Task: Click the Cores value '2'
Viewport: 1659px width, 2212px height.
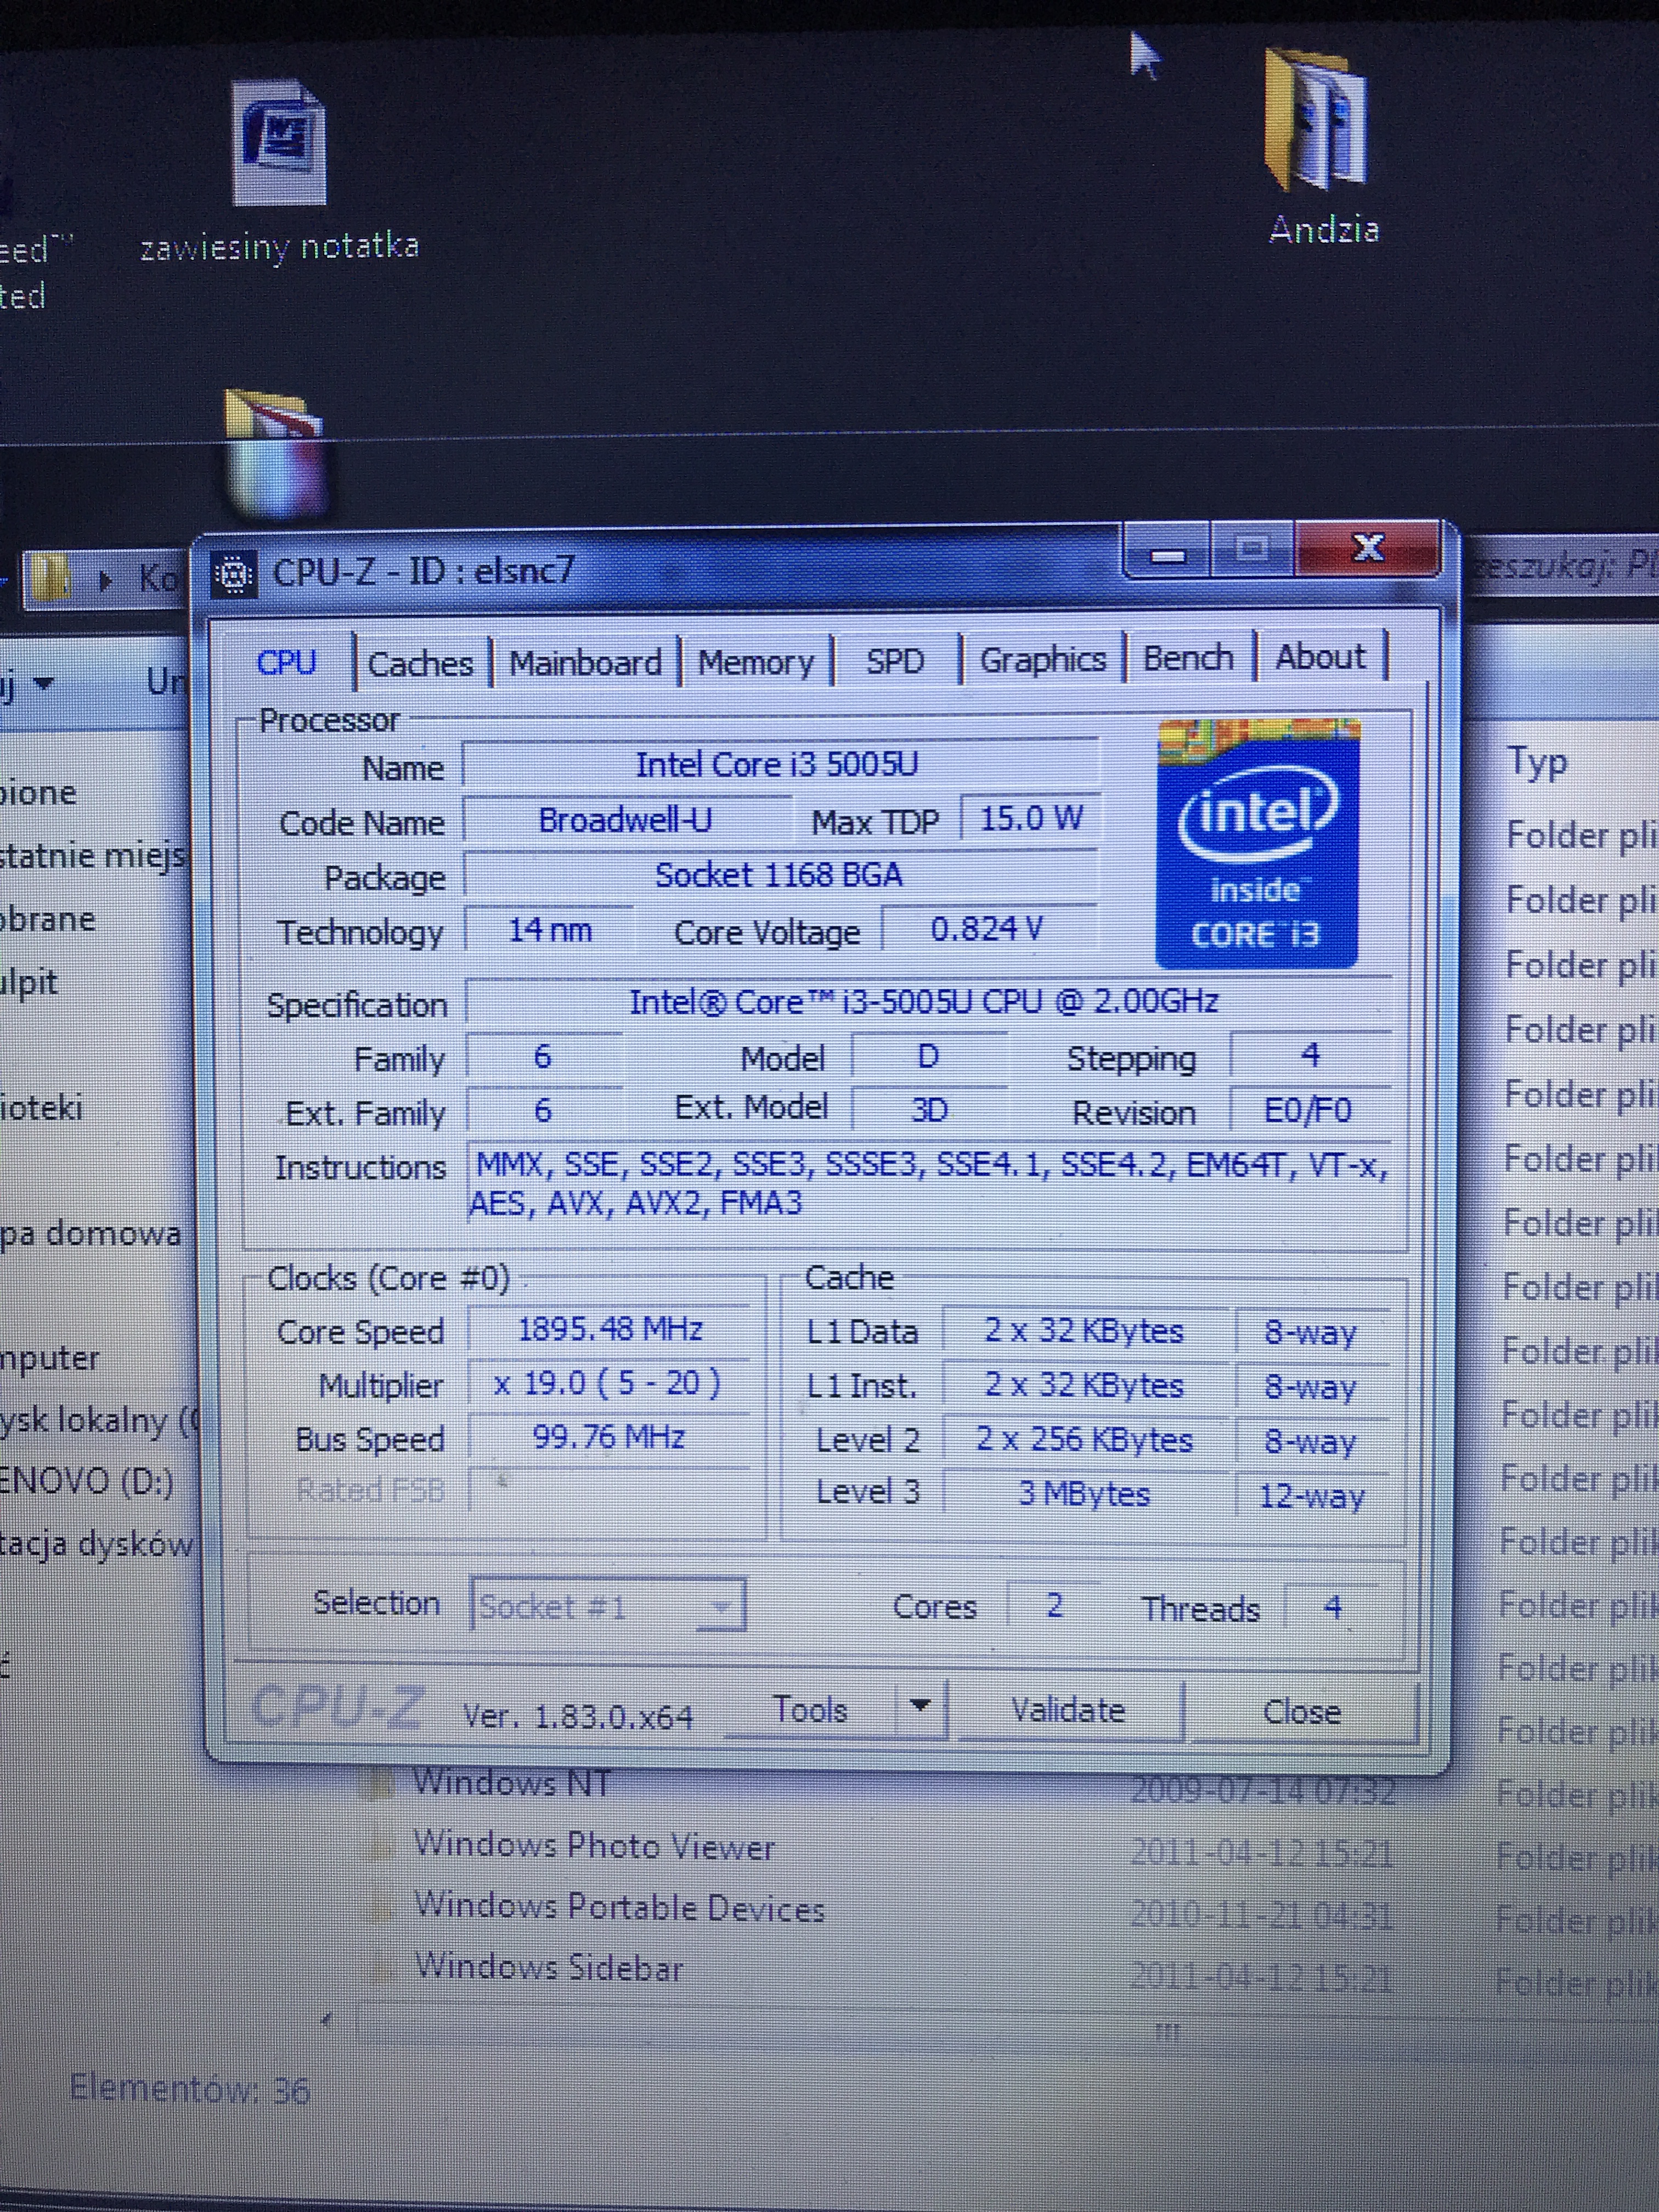Action: 1053,1605
